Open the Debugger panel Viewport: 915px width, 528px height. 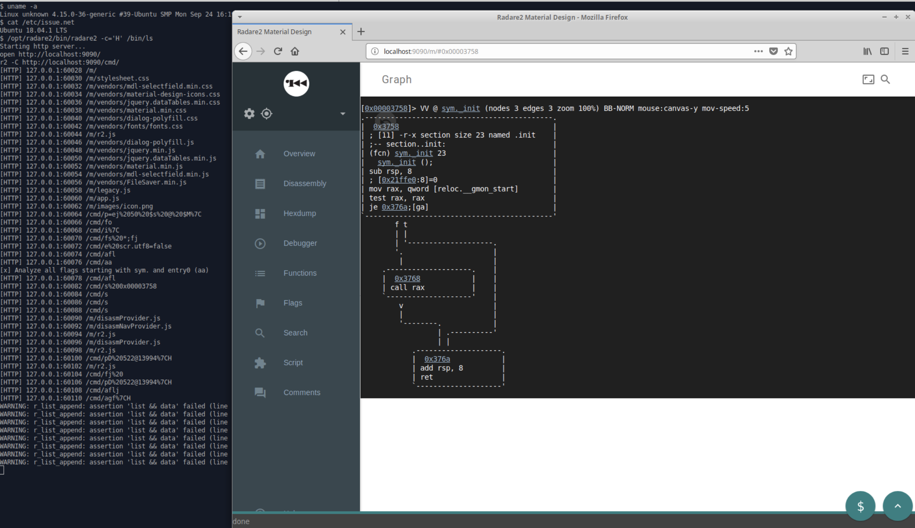coord(300,243)
